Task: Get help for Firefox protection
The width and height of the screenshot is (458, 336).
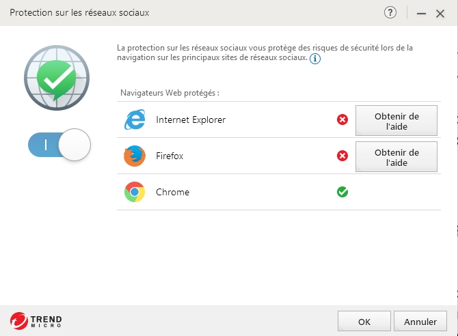Action: [x=396, y=157]
